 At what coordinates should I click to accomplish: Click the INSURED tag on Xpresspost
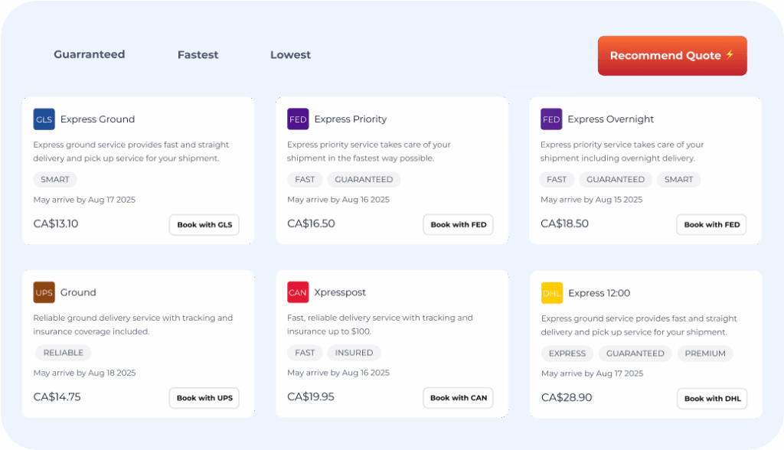tap(354, 353)
